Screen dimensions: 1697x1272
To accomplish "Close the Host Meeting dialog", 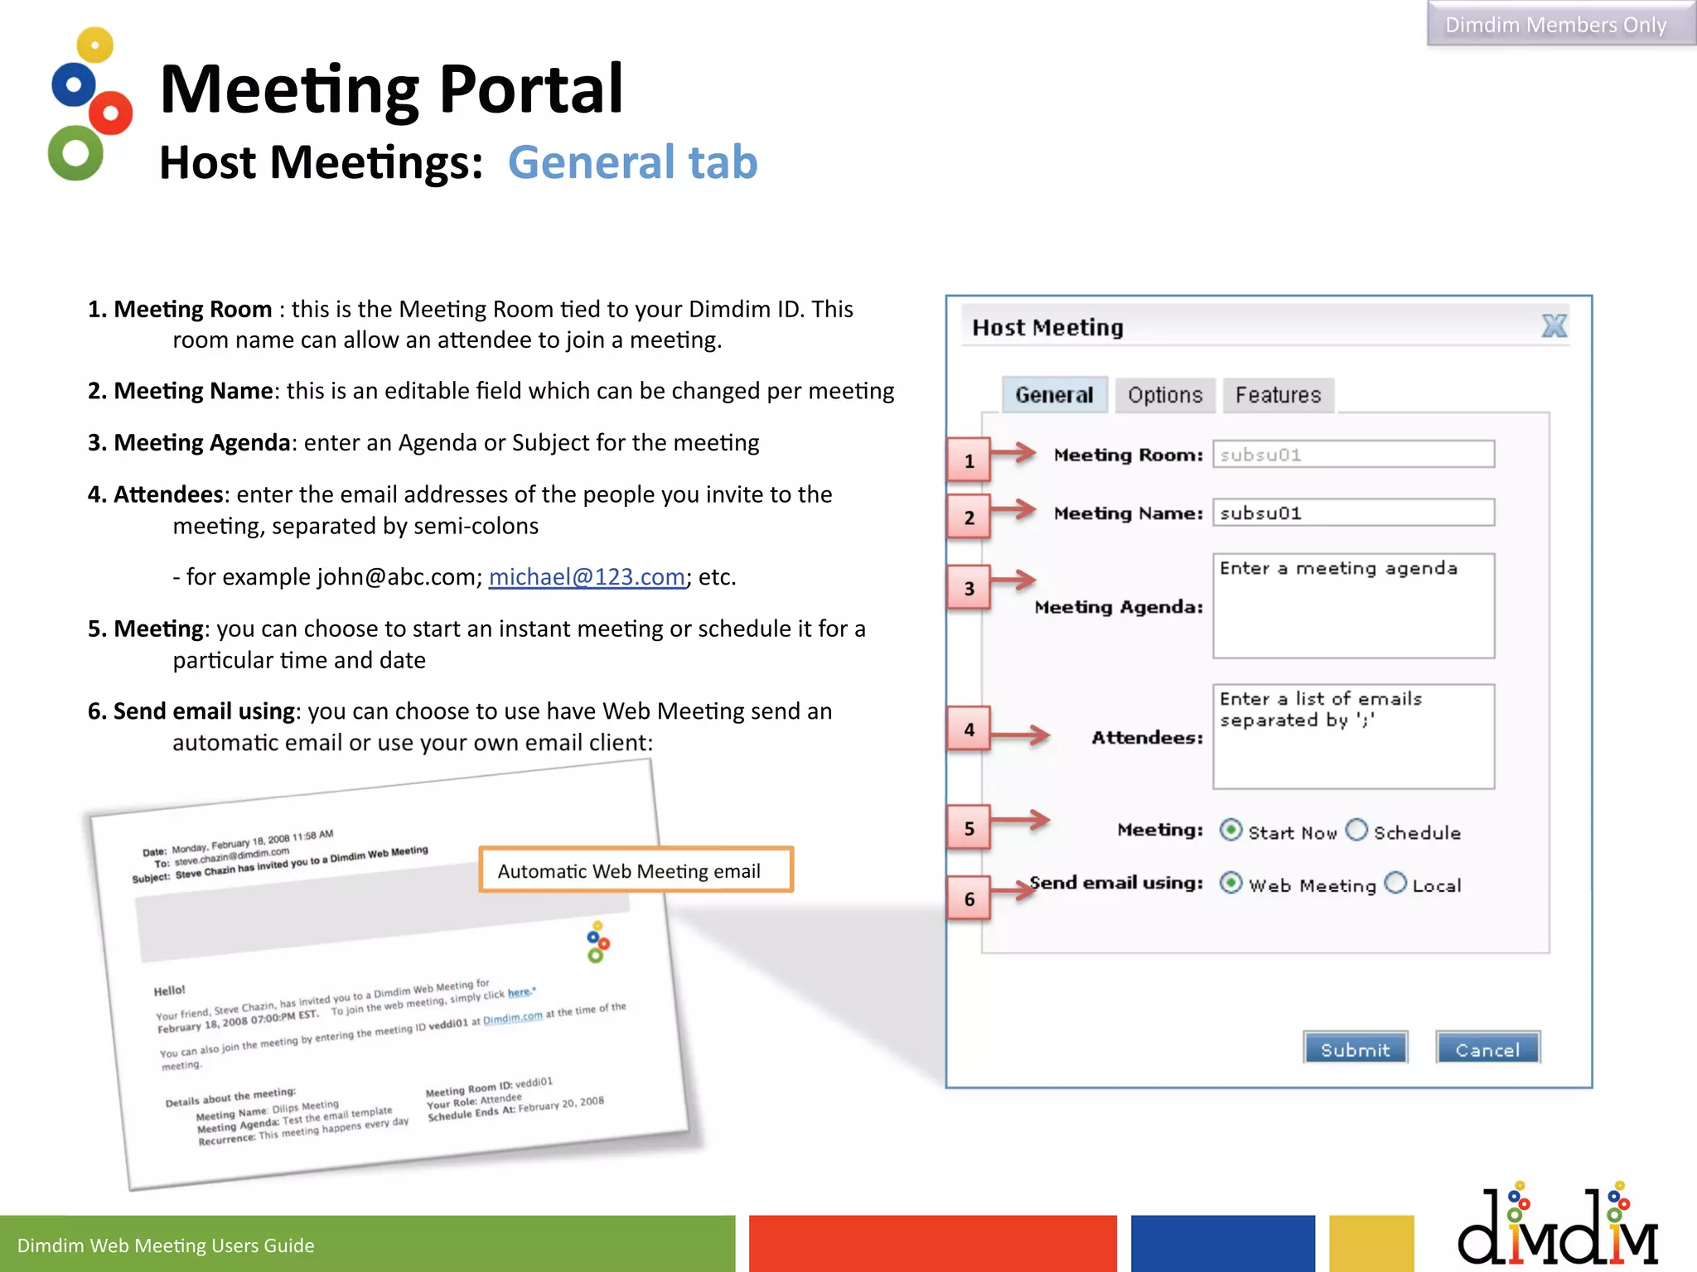I will pyautogui.click(x=1554, y=325).
